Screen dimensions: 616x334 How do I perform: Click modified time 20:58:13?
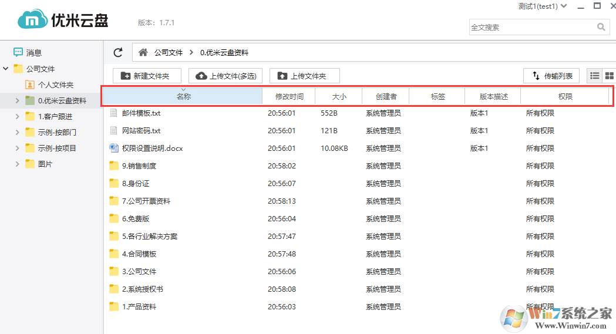point(282,201)
